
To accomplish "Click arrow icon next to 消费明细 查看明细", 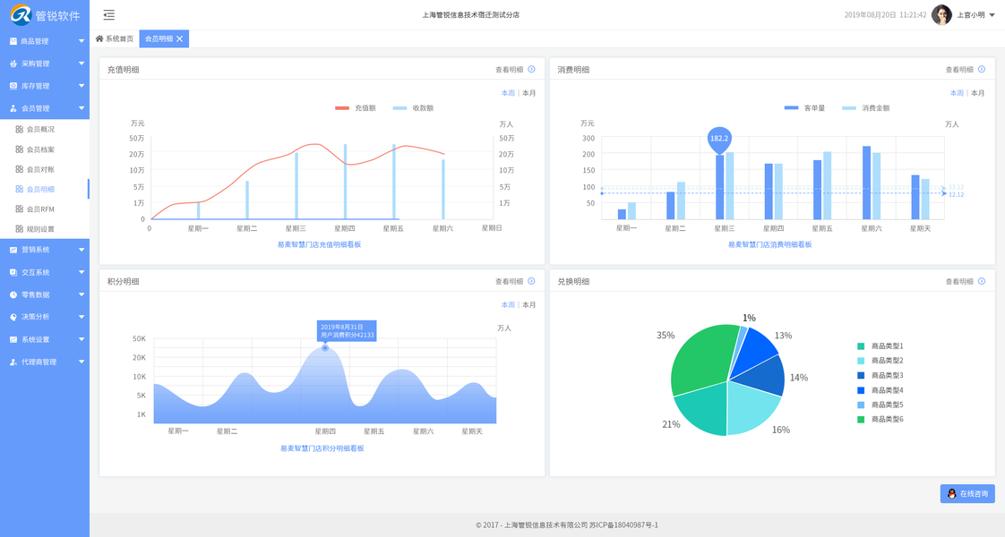I will 982,69.
